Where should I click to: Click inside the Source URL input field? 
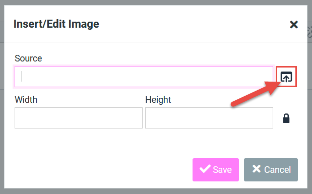pos(144,77)
